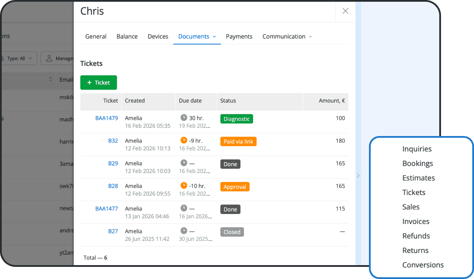
Task: Add a new ticket with green button
Action: [x=99, y=83]
